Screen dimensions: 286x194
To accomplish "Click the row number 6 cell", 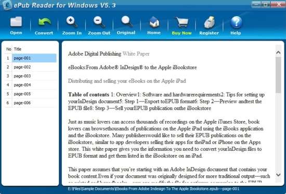I will point(8,103).
